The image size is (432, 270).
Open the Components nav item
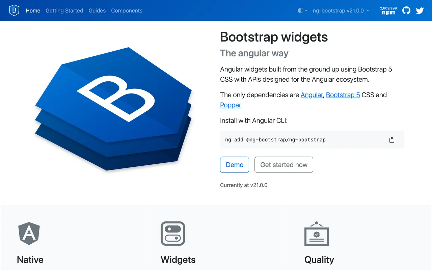(127, 10)
